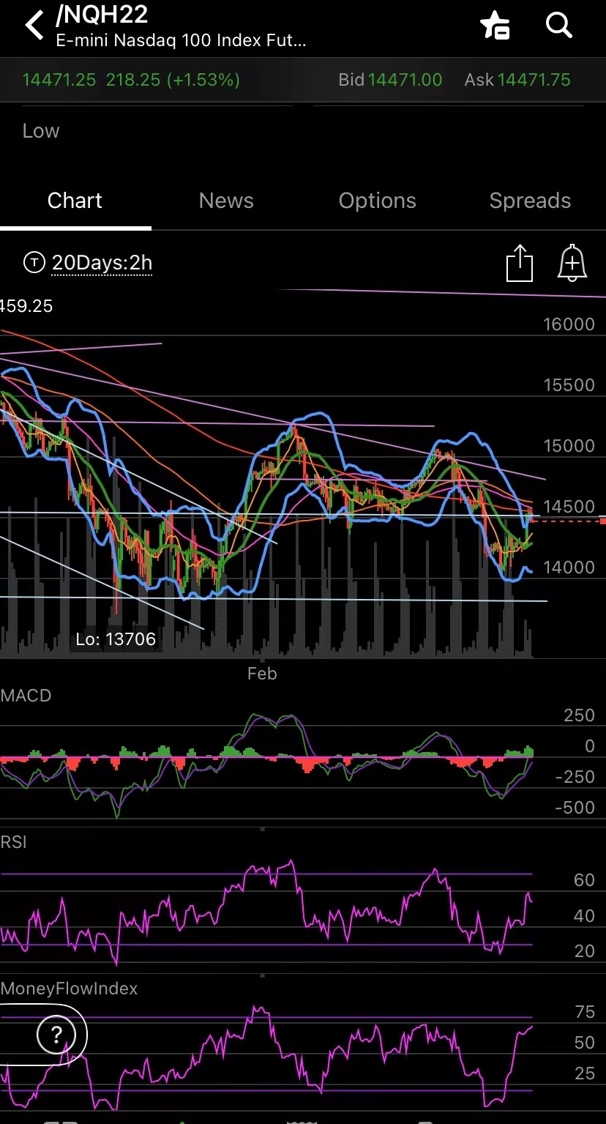Tap the timeframe clock icon

click(34, 262)
